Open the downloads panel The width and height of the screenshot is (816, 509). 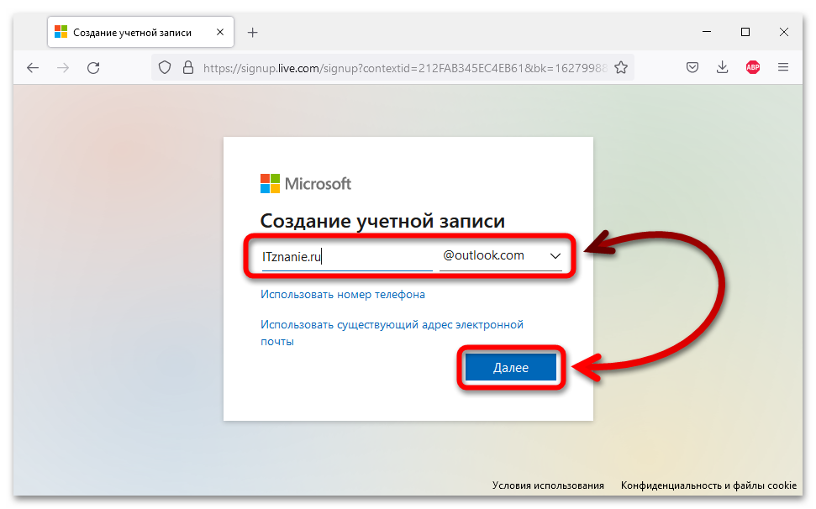click(723, 67)
